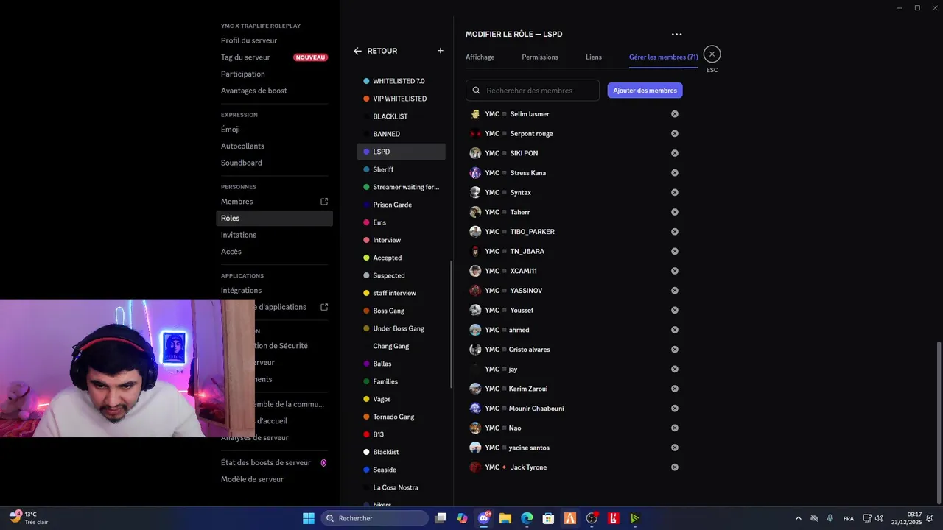Remove yacine santos from the role
Screen dimensions: 943x530
(674, 448)
